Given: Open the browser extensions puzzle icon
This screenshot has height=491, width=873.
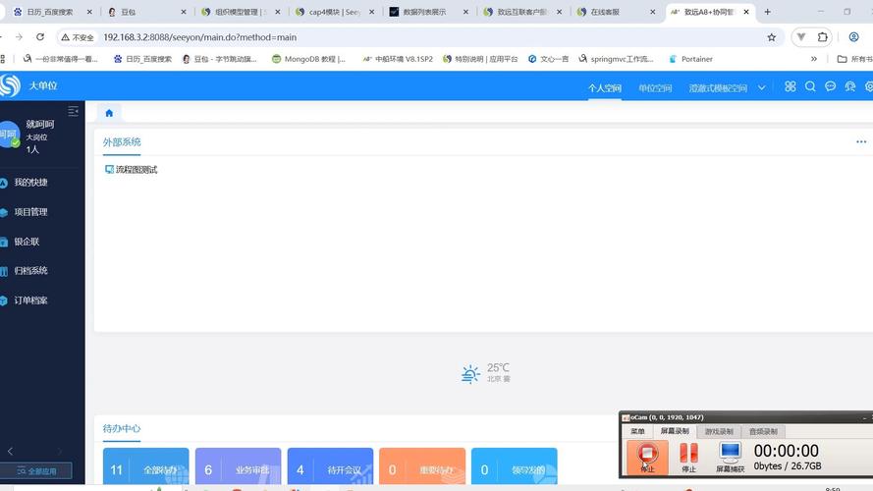Looking at the screenshot, I should click(822, 37).
